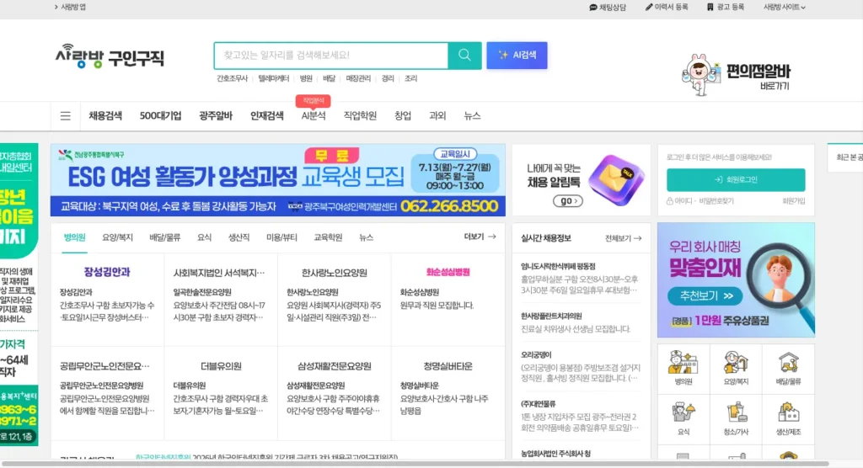This screenshot has width=863, height=468.
Task: Click the horizontal page scrollbar
Action: (x=415, y=464)
